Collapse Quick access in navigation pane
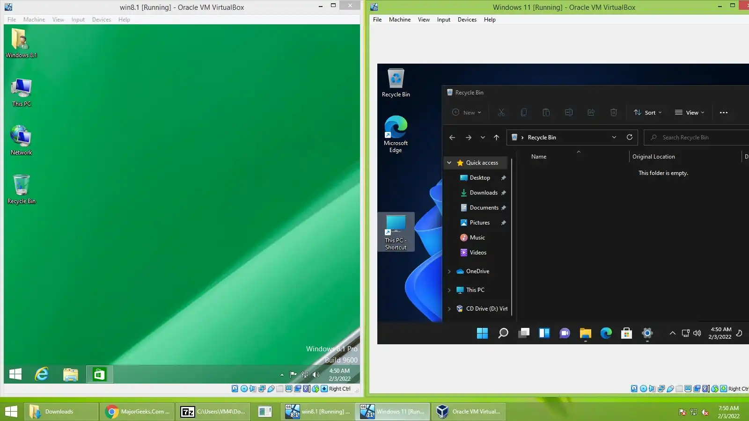This screenshot has height=421, width=749. tap(449, 163)
